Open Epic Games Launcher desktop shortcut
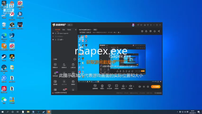The height and width of the screenshot is (114, 202). click(x=4, y=5)
